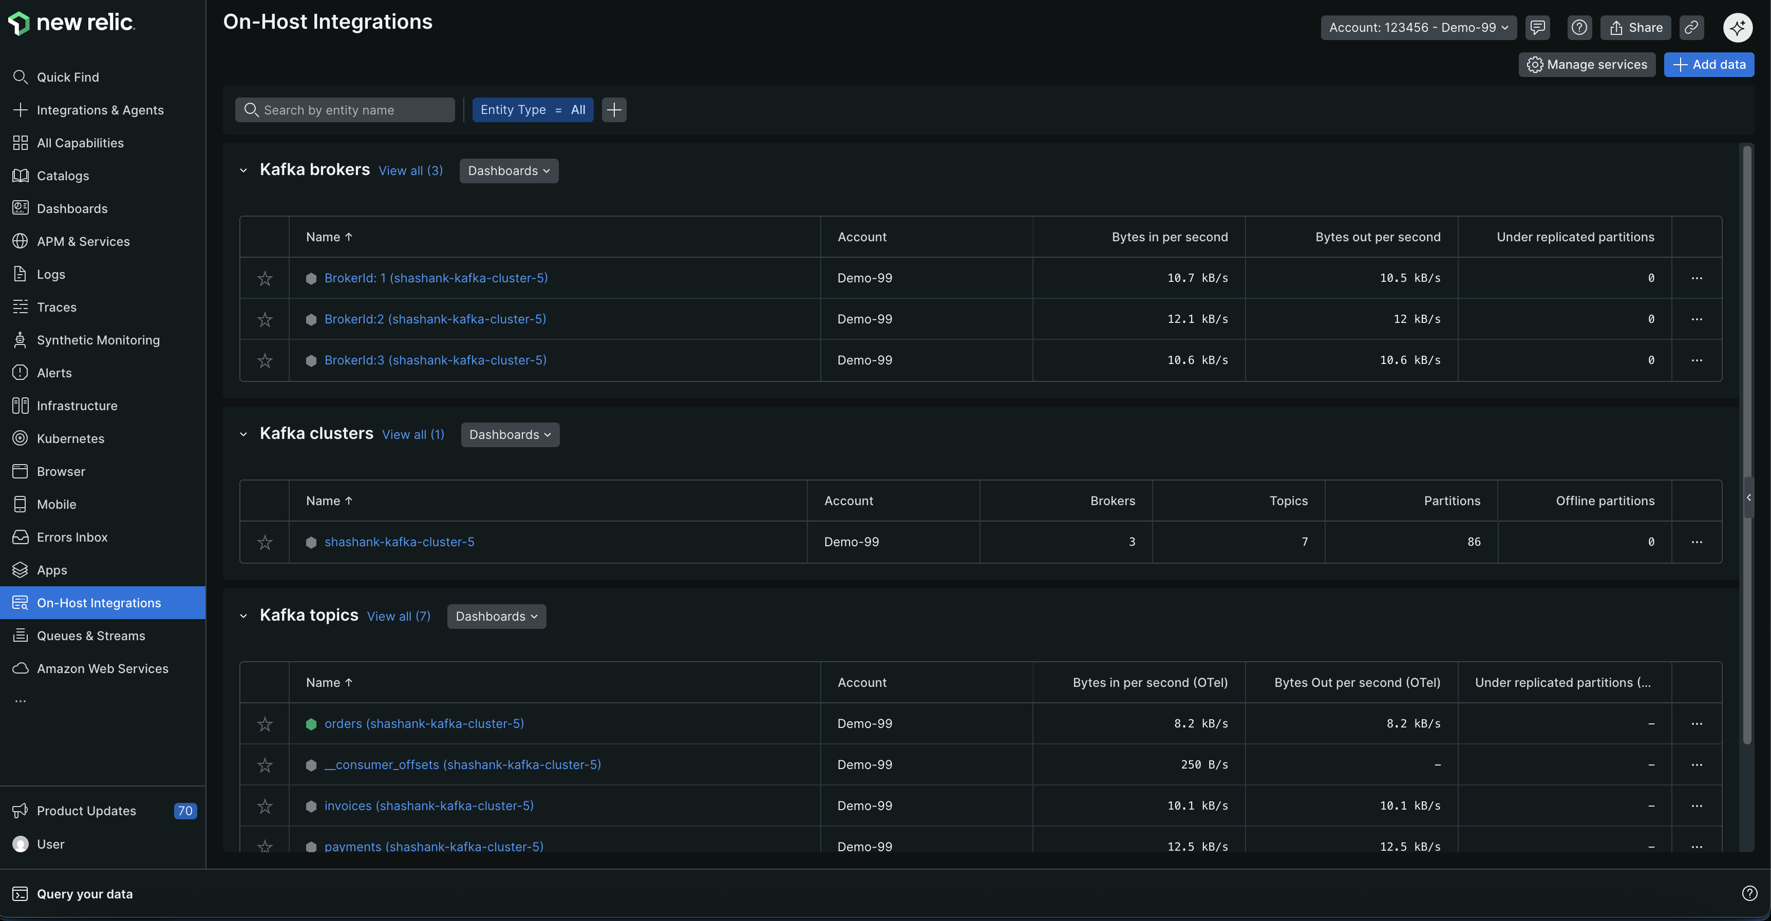Open Queues & Streams in sidebar
The image size is (1771, 921).
(91, 636)
